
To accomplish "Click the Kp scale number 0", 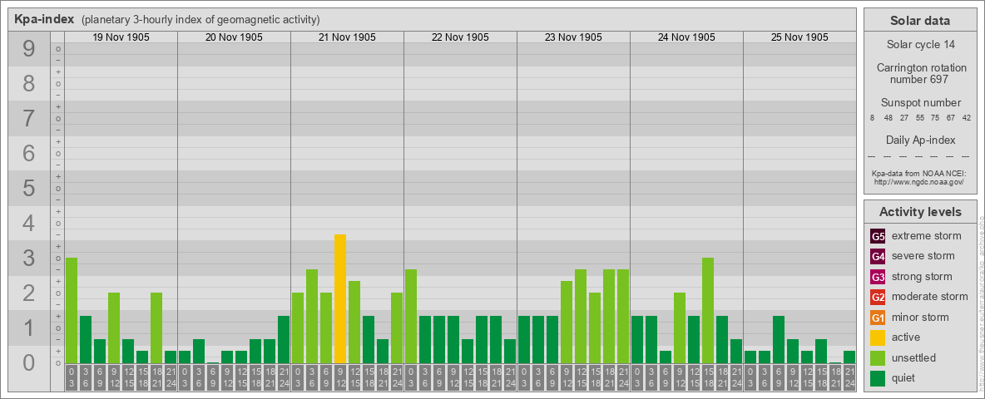I will pyautogui.click(x=28, y=362).
